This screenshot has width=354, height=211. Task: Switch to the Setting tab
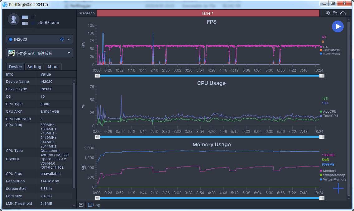click(x=34, y=67)
